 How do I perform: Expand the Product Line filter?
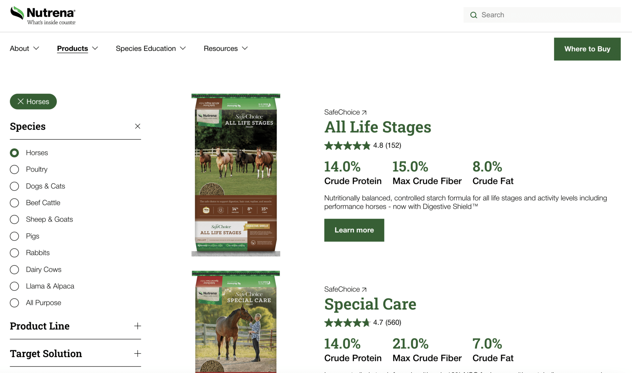click(138, 326)
